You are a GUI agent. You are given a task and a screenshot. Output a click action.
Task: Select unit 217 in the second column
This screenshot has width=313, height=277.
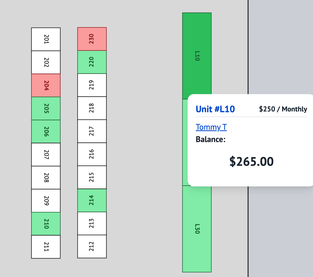pyautogui.click(x=92, y=131)
